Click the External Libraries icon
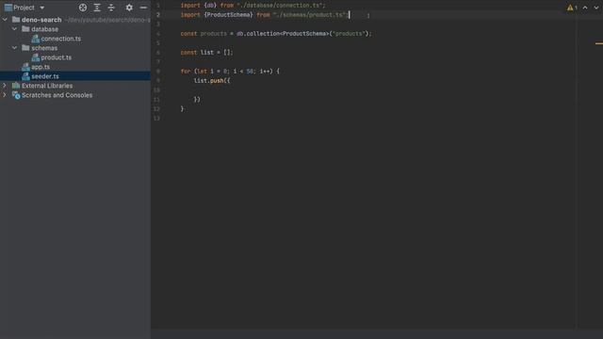Screen dimensions: 603x339 click(16, 86)
